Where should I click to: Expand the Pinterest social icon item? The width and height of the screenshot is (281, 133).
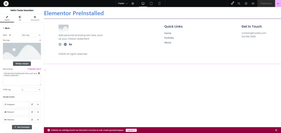[16, 112]
